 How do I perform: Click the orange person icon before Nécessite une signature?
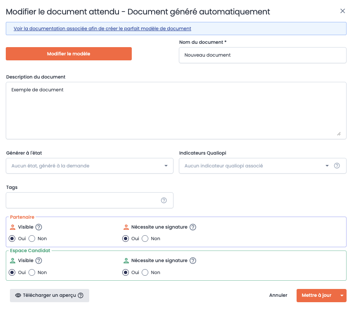coord(125,227)
